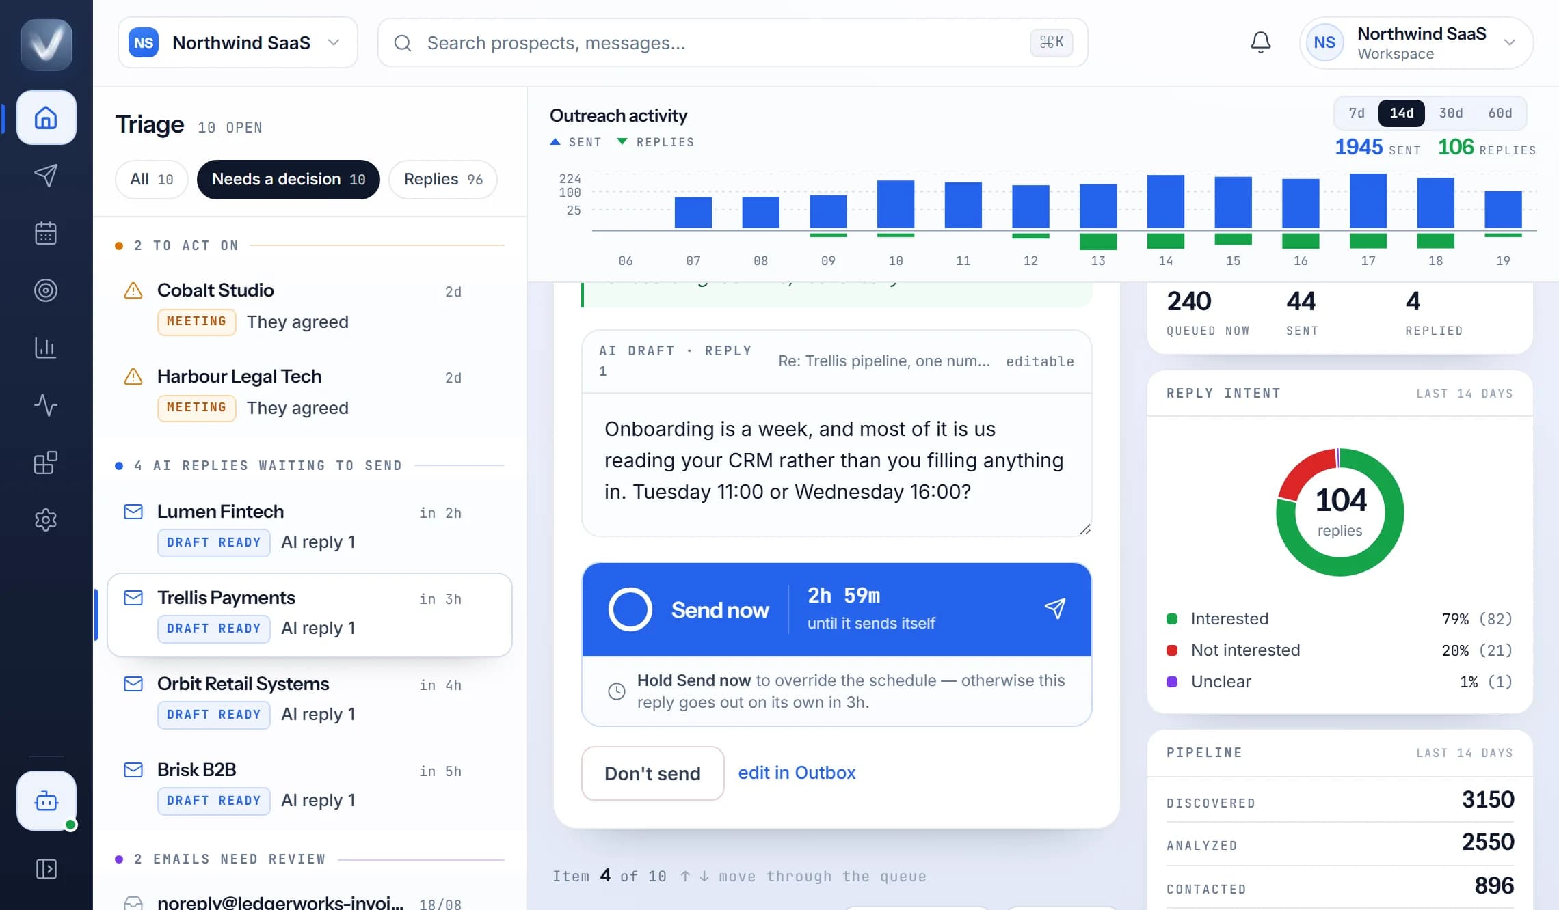Select the Trellis Payments draft row

tap(310, 614)
